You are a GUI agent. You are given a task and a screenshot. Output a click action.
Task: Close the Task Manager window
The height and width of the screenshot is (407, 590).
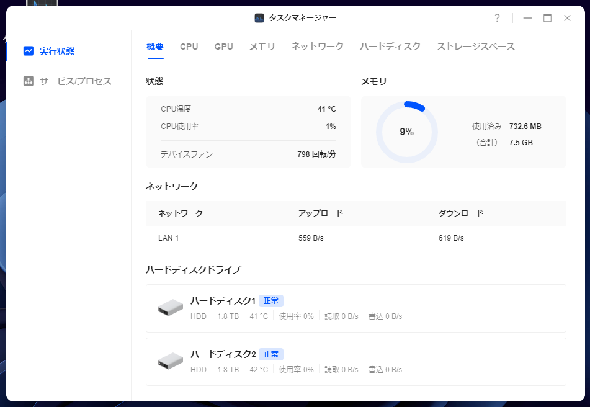pos(567,18)
